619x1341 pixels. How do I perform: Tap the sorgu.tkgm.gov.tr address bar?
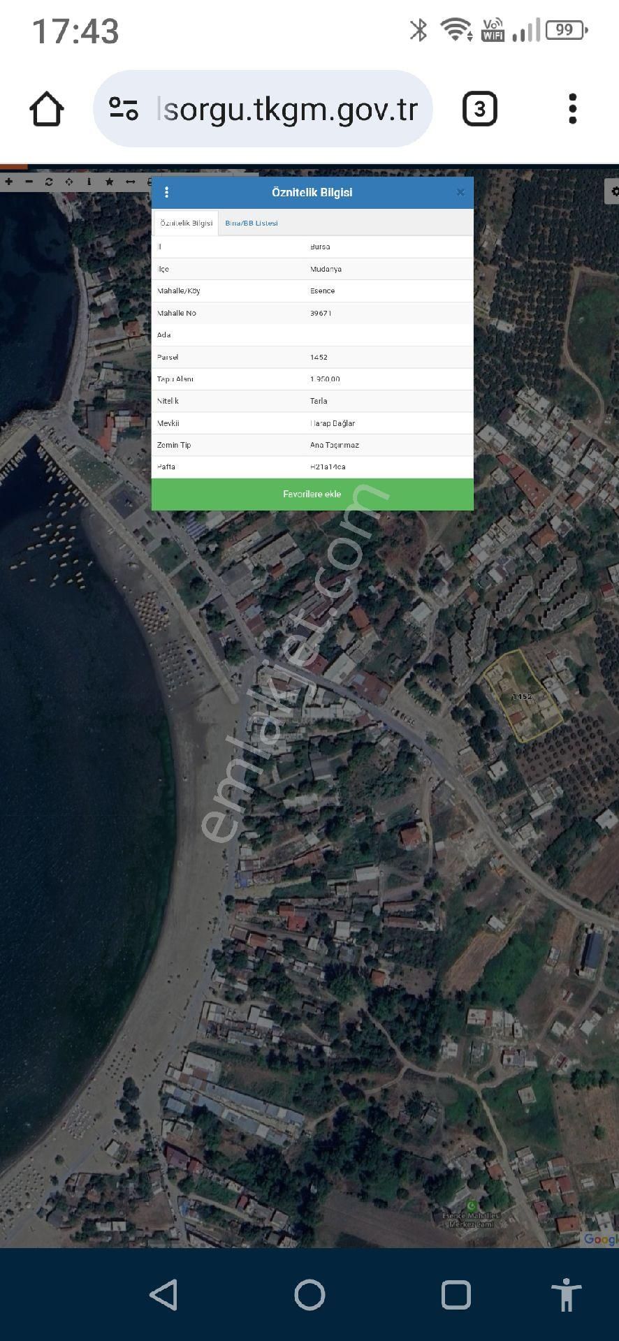(x=263, y=109)
